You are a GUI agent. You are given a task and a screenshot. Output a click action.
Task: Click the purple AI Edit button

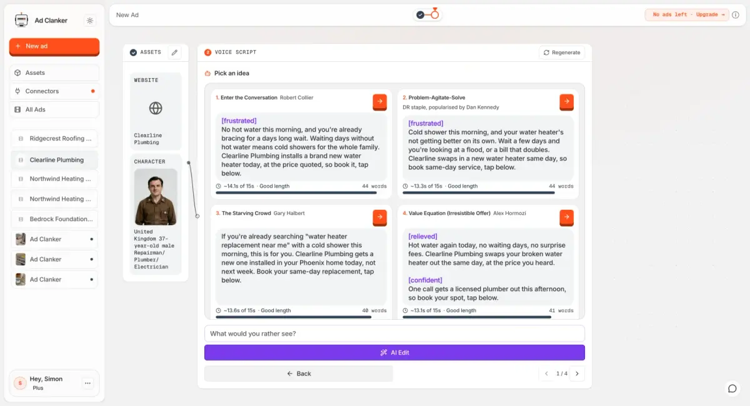click(x=394, y=352)
